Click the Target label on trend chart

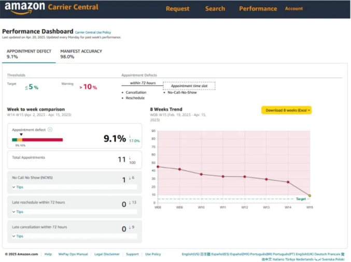[301, 199]
